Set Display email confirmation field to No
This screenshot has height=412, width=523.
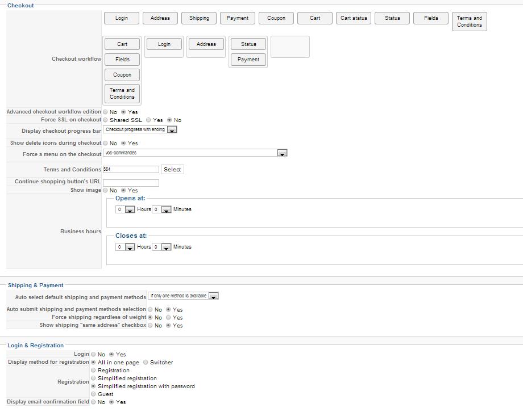[x=93, y=402]
